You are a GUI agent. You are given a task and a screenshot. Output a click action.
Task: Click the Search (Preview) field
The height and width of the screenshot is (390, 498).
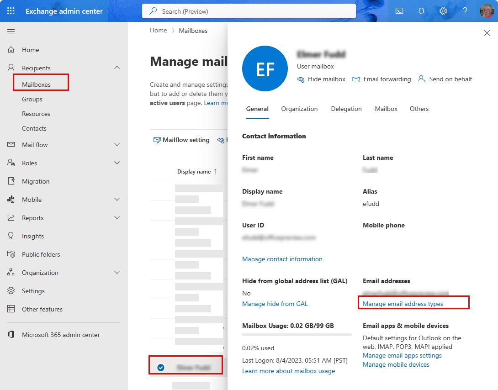click(x=249, y=11)
